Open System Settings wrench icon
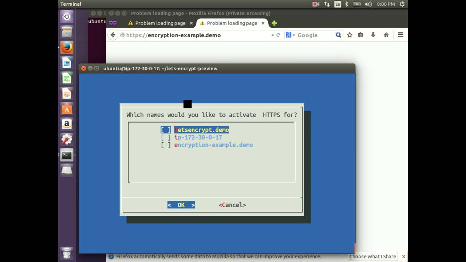Screen dimensions: 466x262 tap(67, 139)
